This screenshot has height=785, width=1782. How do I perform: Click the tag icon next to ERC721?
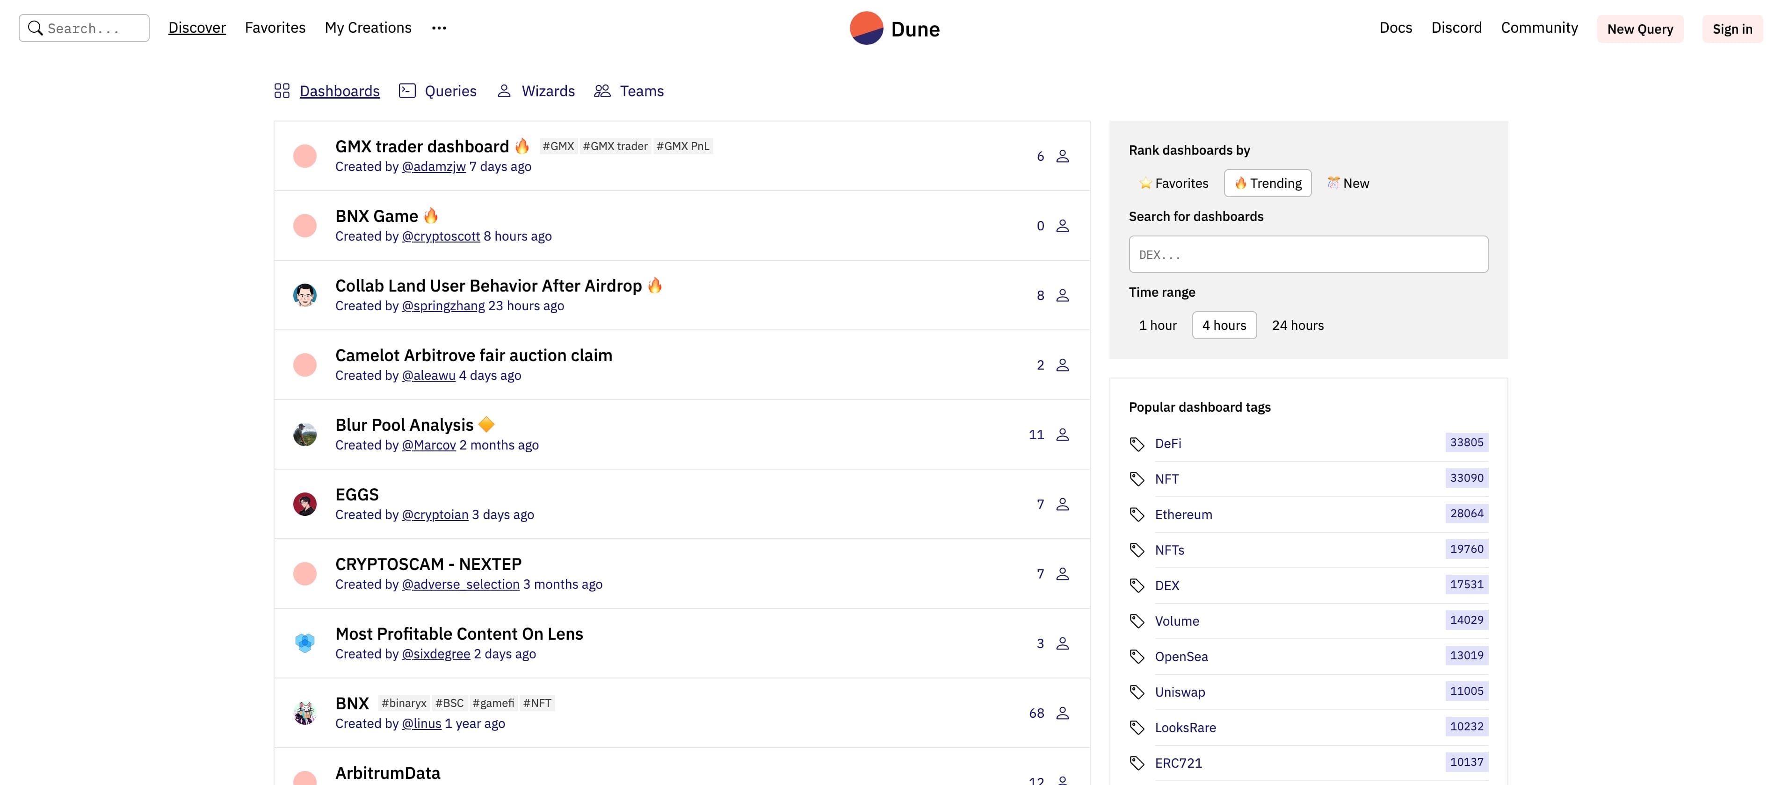pyautogui.click(x=1137, y=763)
